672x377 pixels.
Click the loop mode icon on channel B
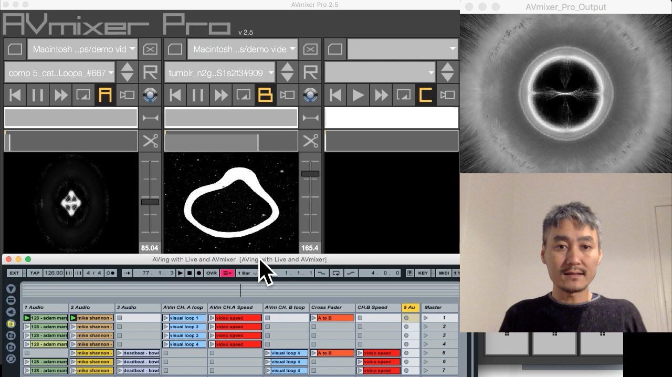point(243,95)
